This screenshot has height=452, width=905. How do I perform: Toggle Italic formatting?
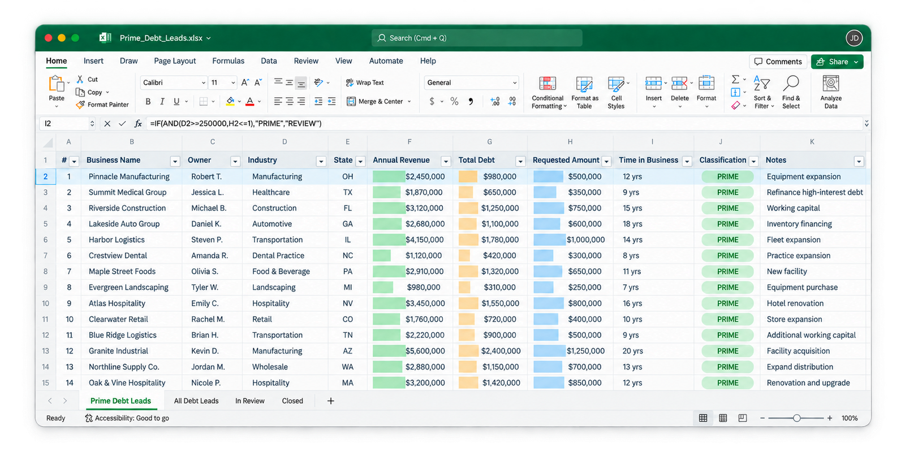tap(162, 102)
